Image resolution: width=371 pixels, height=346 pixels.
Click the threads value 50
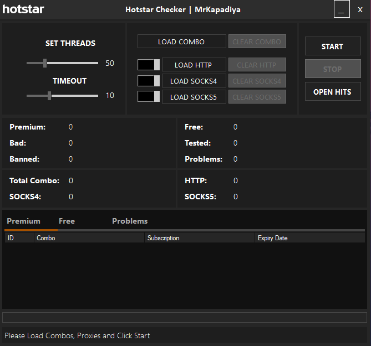coord(110,63)
